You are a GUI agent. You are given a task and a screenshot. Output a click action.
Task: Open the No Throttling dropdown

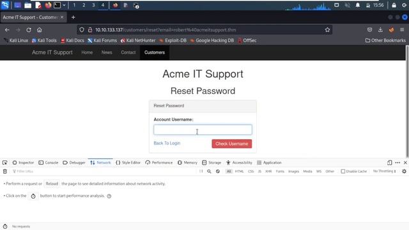coord(385,171)
